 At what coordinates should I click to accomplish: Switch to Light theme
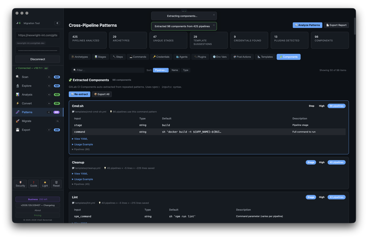pos(45,184)
